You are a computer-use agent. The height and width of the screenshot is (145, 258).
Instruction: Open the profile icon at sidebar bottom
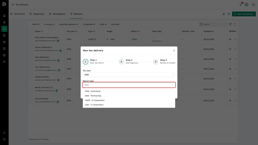4,133
